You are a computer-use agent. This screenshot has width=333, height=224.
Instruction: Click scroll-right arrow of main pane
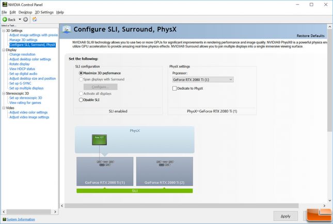[x=324, y=206]
